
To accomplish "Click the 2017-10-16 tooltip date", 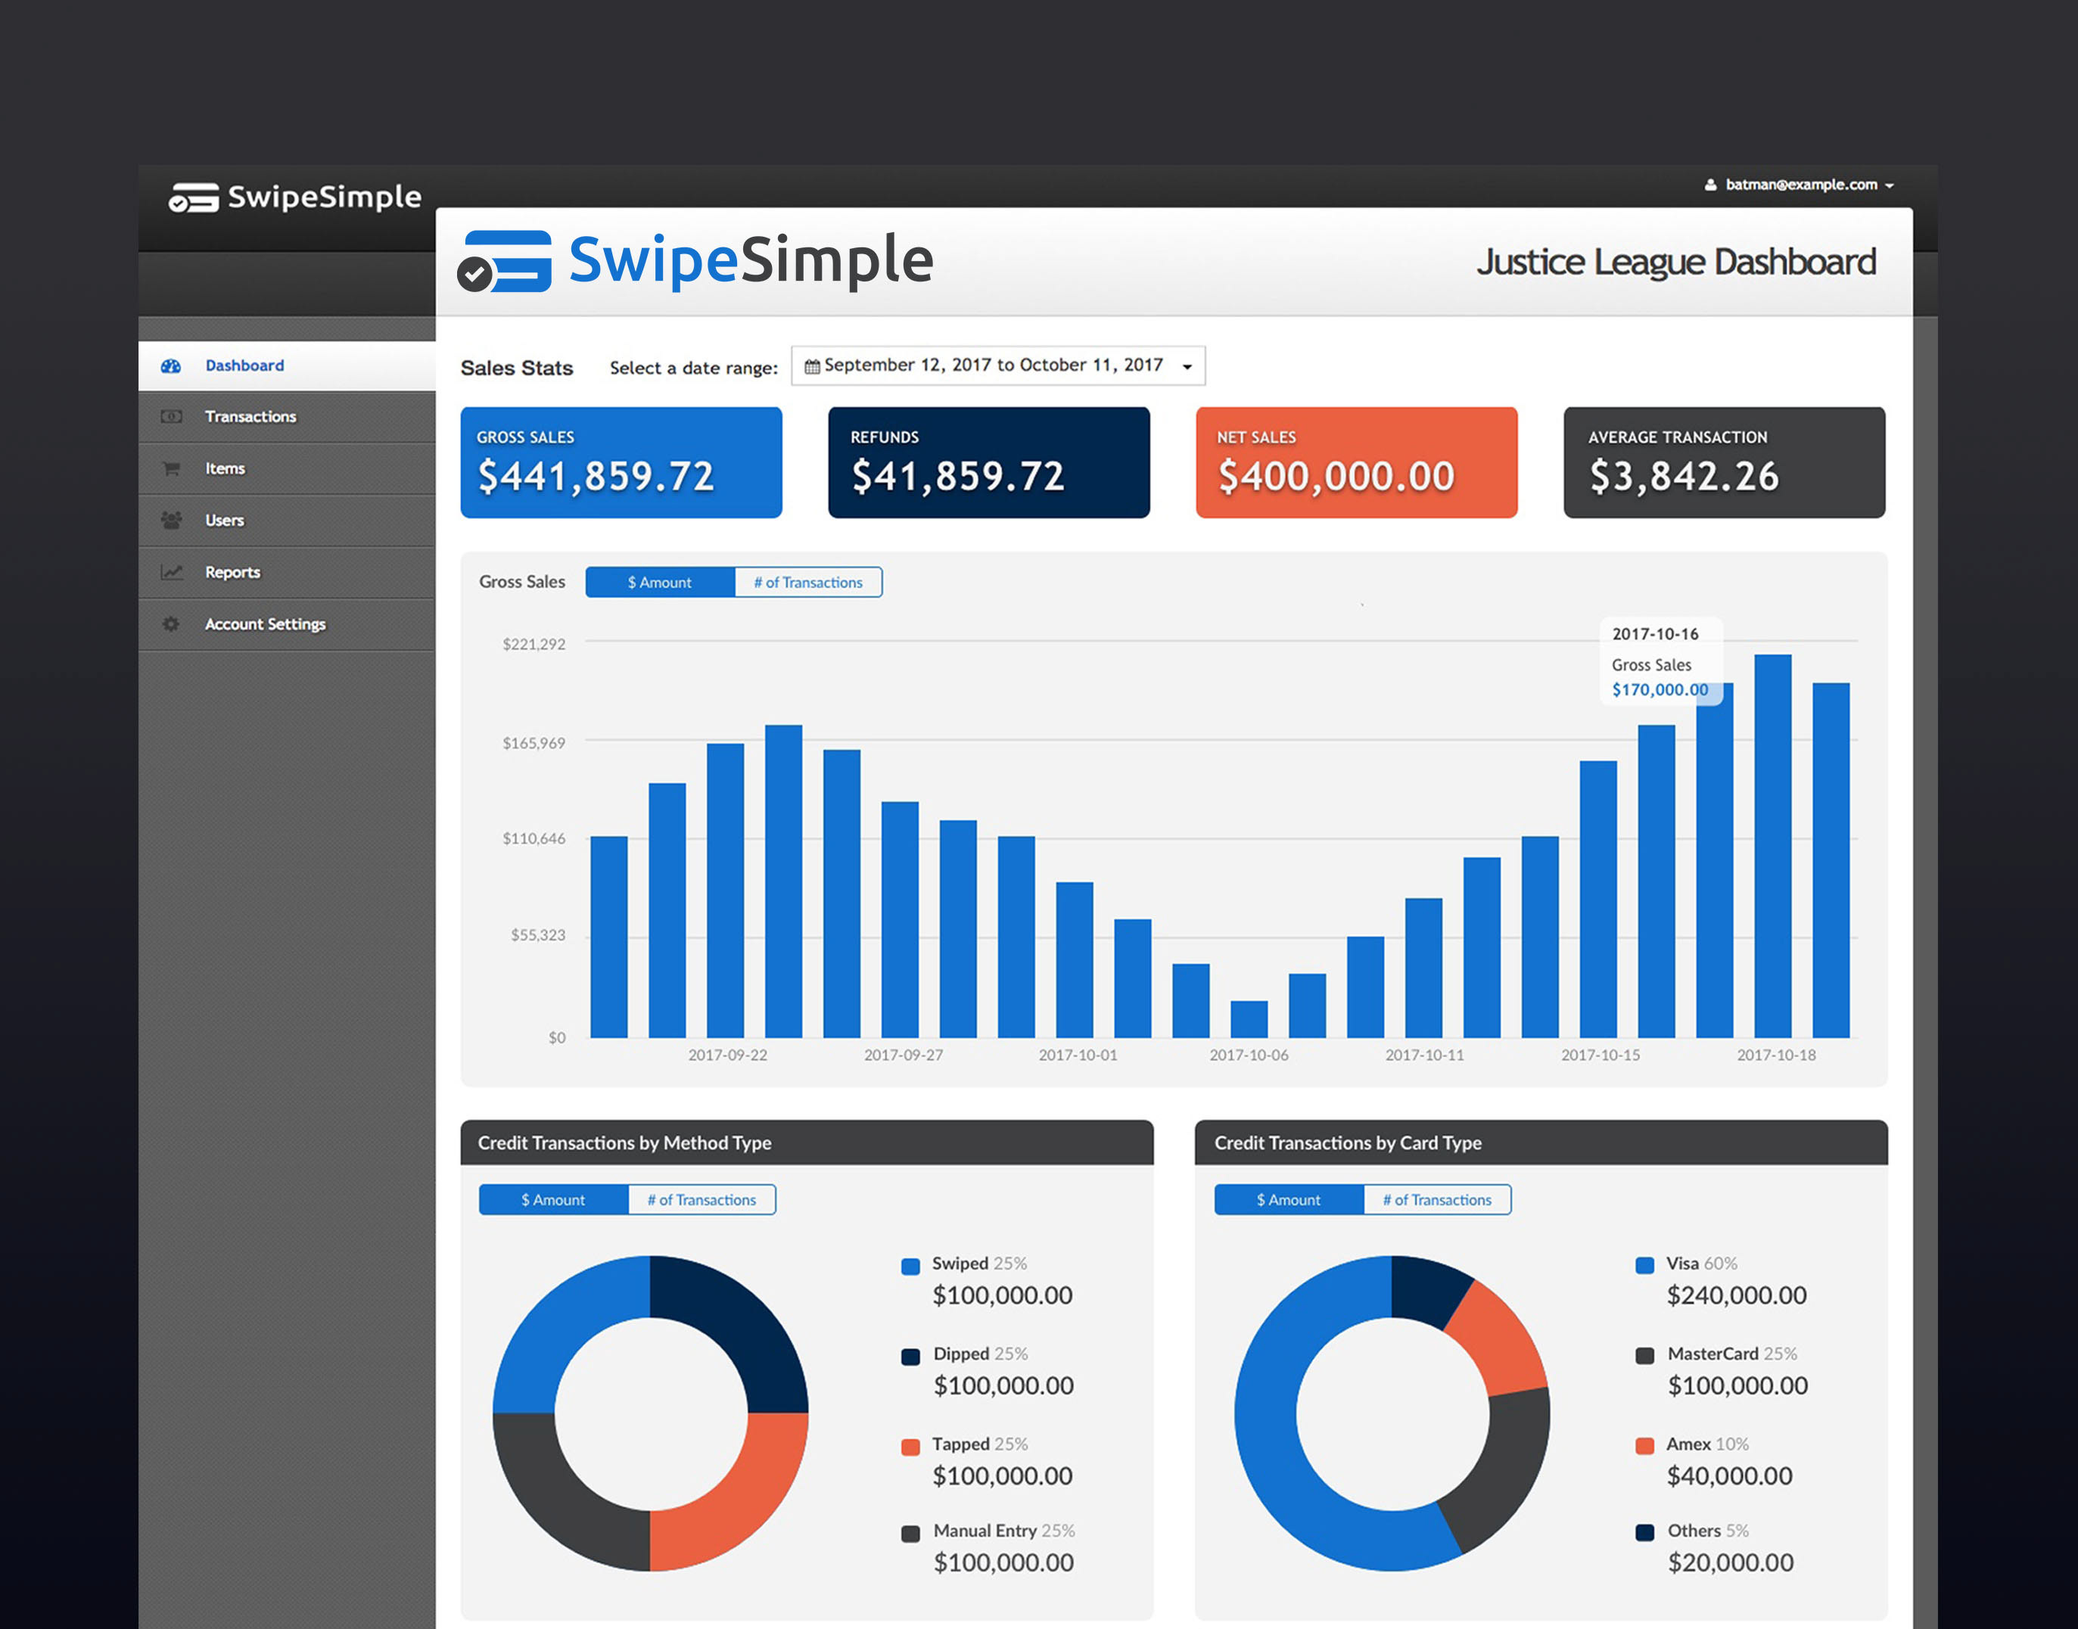I will (1656, 634).
